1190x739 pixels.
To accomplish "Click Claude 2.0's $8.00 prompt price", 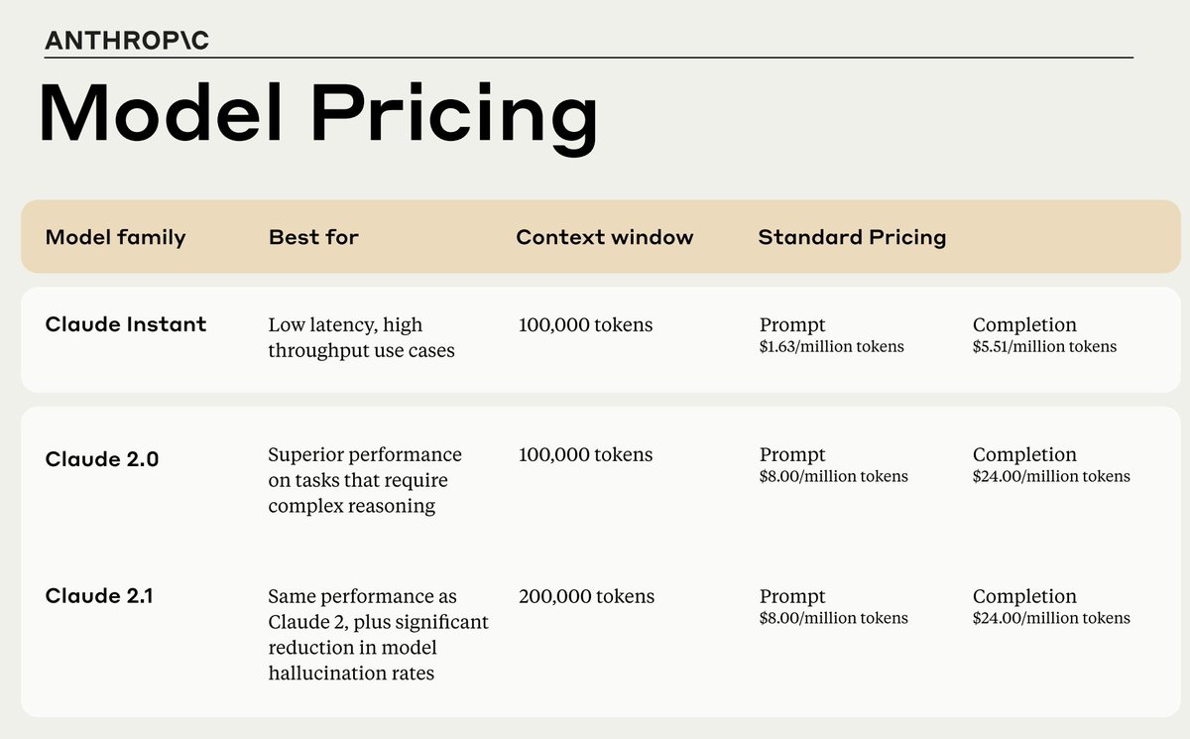I will [x=834, y=476].
